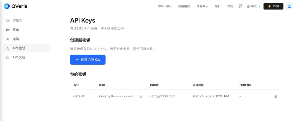Viewport: 298px width, 121px height.
Task: Open the GitHub repository icon
Action: [x=240, y=6]
